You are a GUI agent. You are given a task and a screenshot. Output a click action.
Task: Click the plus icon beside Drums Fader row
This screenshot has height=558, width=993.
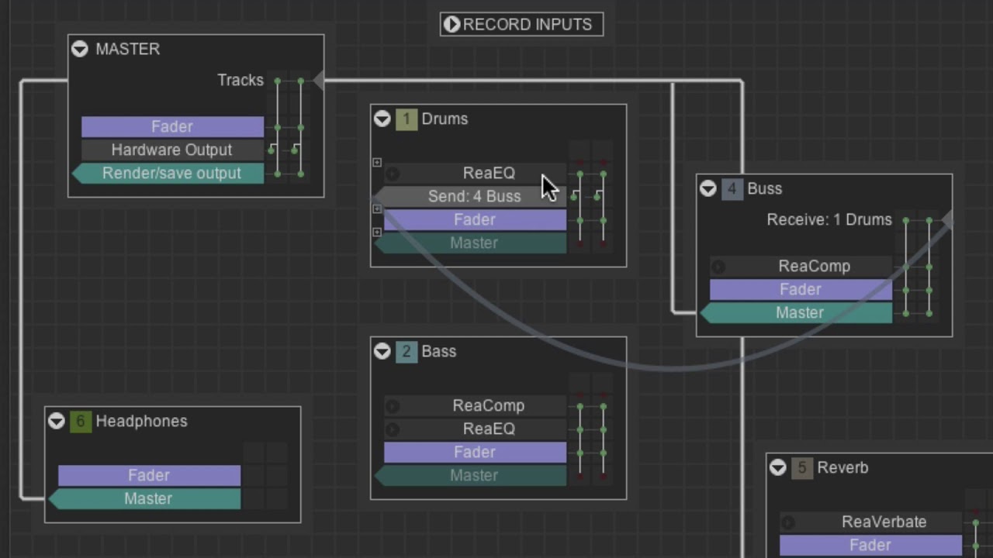point(377,208)
